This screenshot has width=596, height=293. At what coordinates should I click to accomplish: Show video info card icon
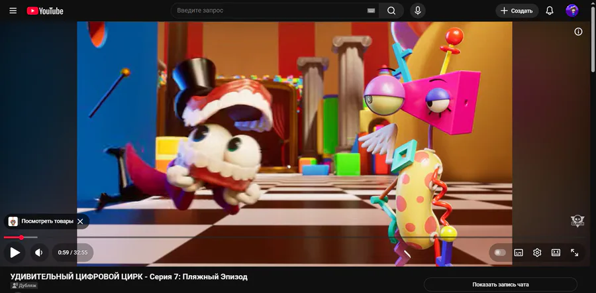click(578, 32)
